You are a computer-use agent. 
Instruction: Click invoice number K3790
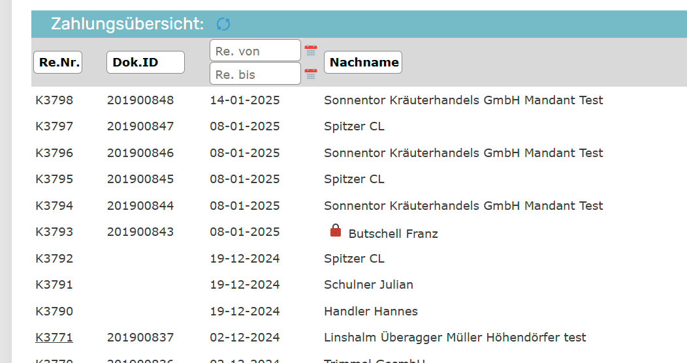point(54,312)
